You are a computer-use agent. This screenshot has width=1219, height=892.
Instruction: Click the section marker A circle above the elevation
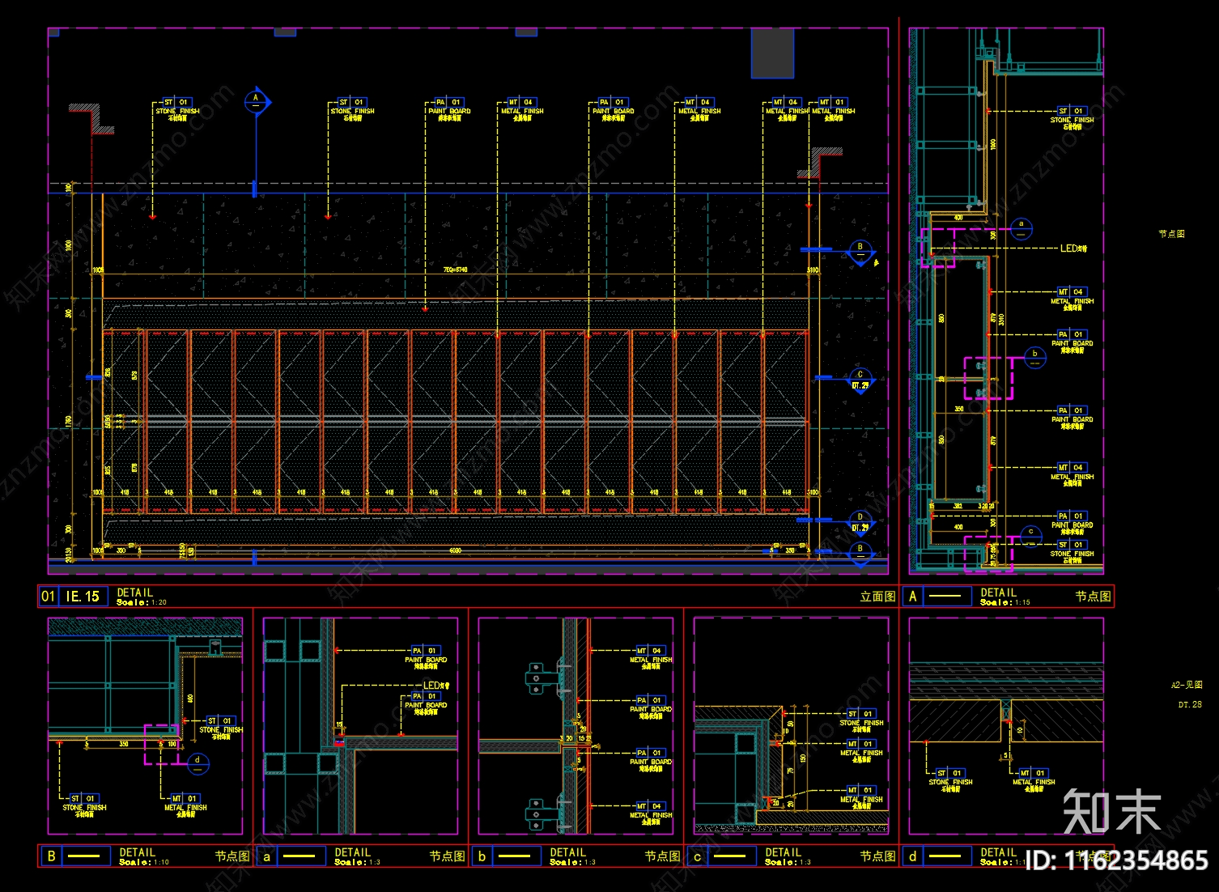[256, 103]
